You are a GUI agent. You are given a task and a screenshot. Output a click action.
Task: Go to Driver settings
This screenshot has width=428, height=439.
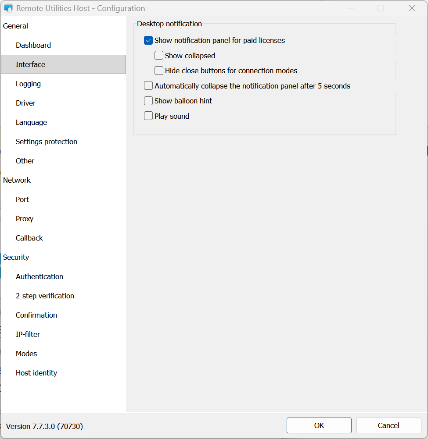[25, 103]
